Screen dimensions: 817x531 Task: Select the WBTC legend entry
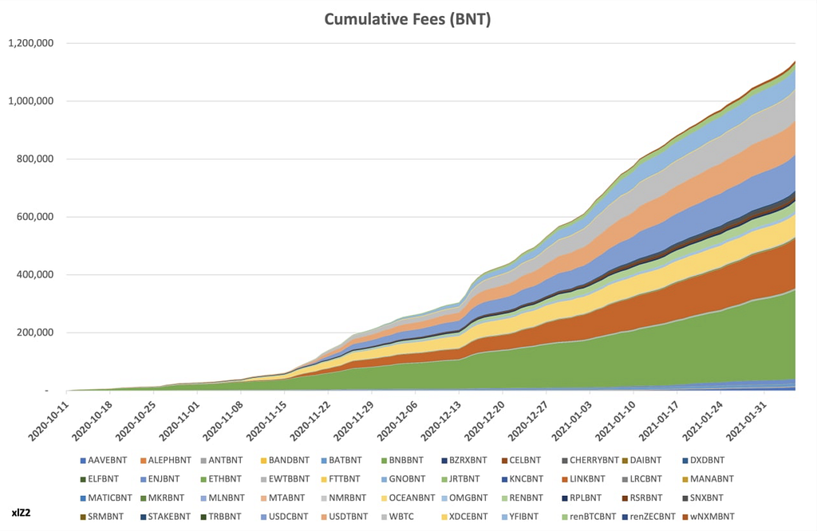tap(397, 517)
